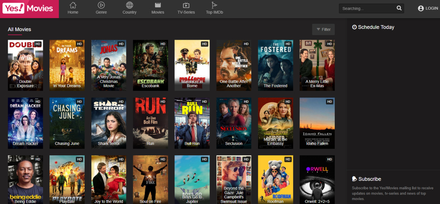This screenshot has width=440, height=204.
Task: Open Chasing June movie poster
Action: [67, 123]
